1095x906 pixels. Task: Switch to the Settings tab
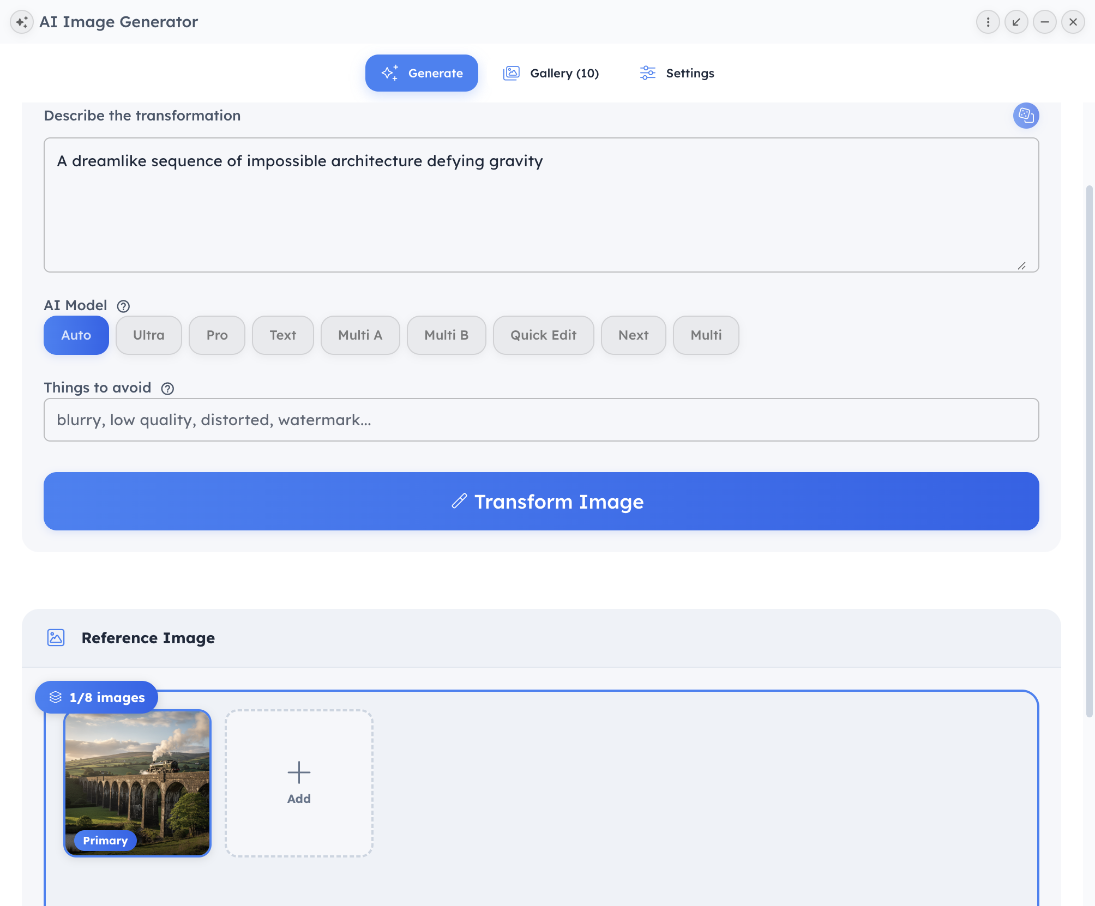(x=677, y=73)
